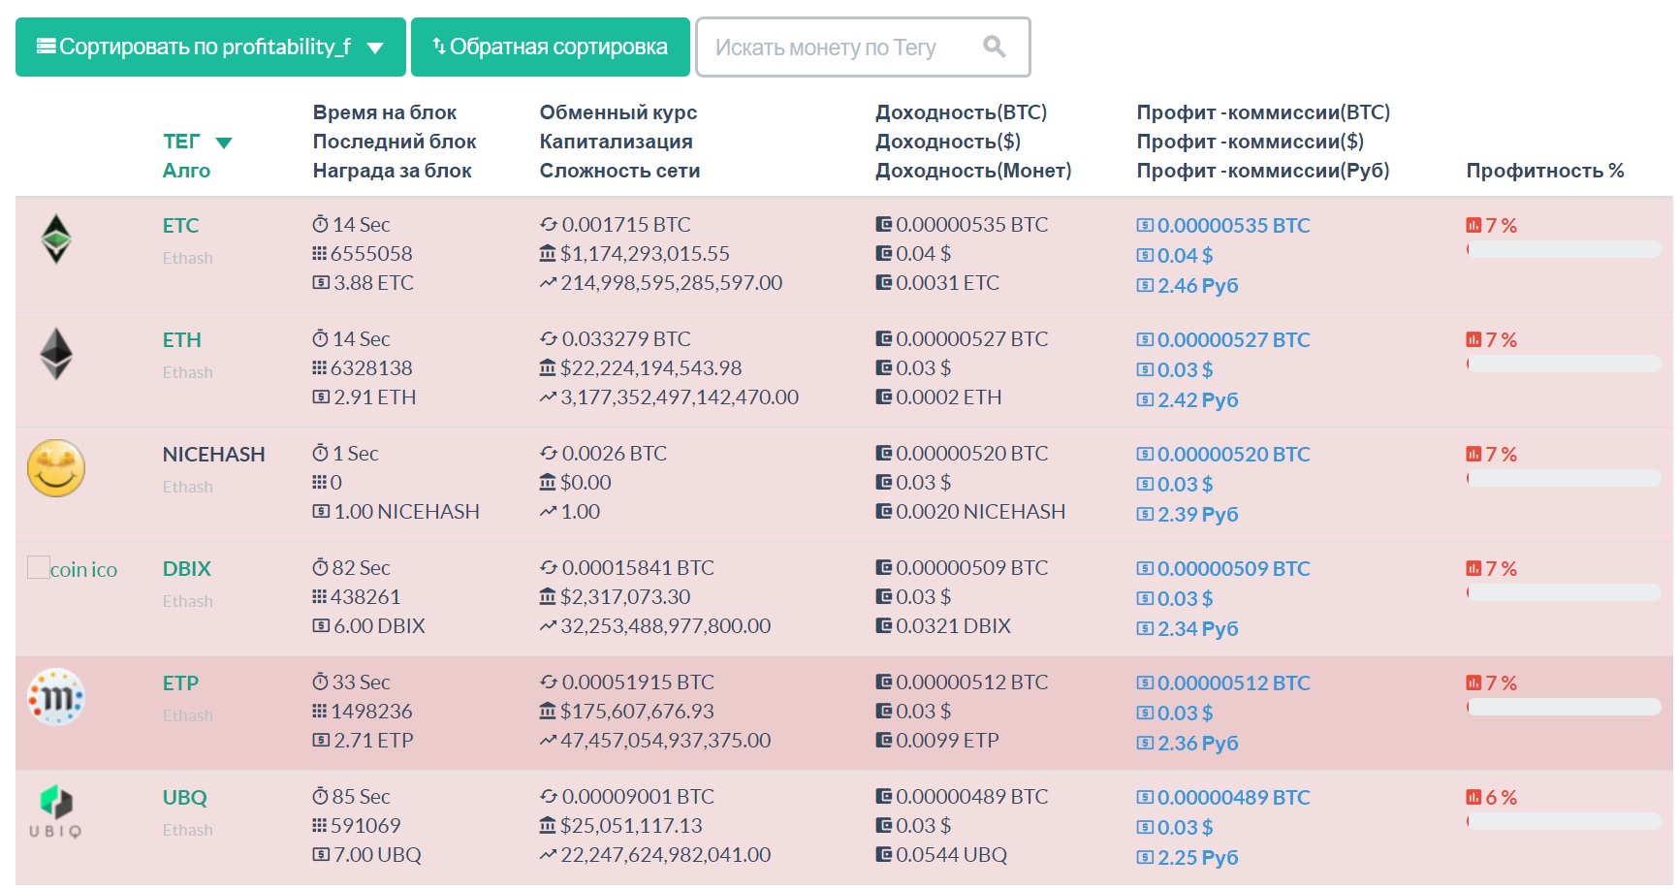The height and width of the screenshot is (889, 1679).
Task: Select Ethash label under ETP
Action: click(x=188, y=715)
